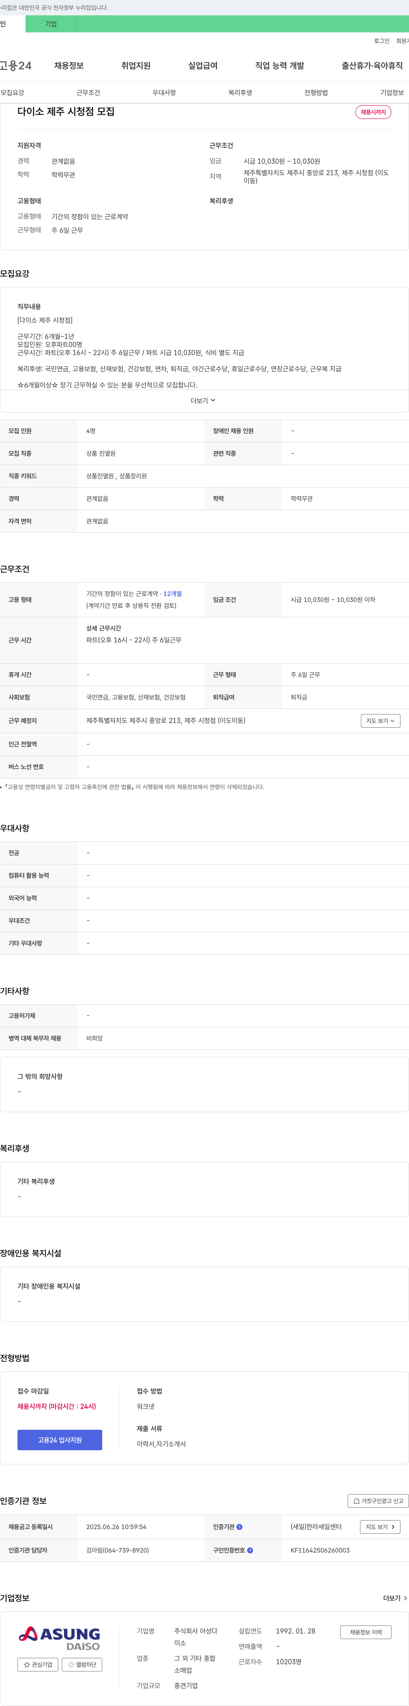Toggle 열람차단 for this company
The height and width of the screenshot is (1706, 409).
[x=82, y=1664]
